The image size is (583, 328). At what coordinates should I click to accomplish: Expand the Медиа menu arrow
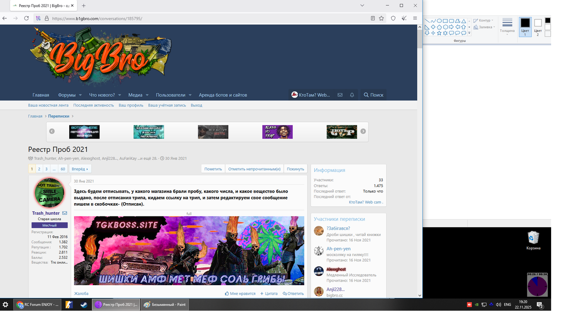coord(147,95)
